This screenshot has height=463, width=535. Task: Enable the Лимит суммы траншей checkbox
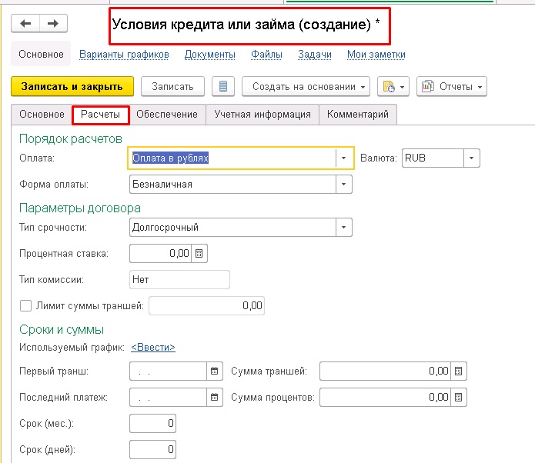(x=26, y=305)
